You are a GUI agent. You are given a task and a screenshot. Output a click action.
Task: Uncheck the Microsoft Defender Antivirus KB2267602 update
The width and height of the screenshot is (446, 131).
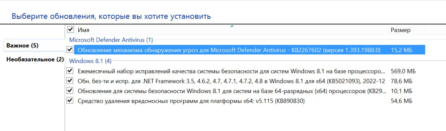70,49
